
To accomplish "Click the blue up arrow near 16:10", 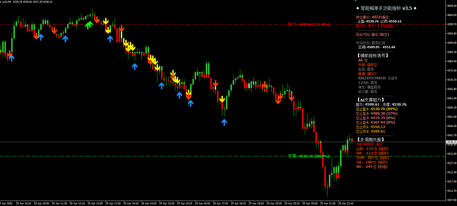I will tap(180, 95).
